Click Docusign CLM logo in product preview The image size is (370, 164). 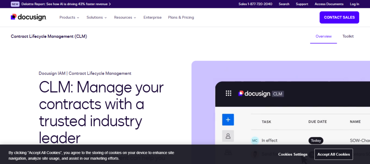[x=261, y=94]
